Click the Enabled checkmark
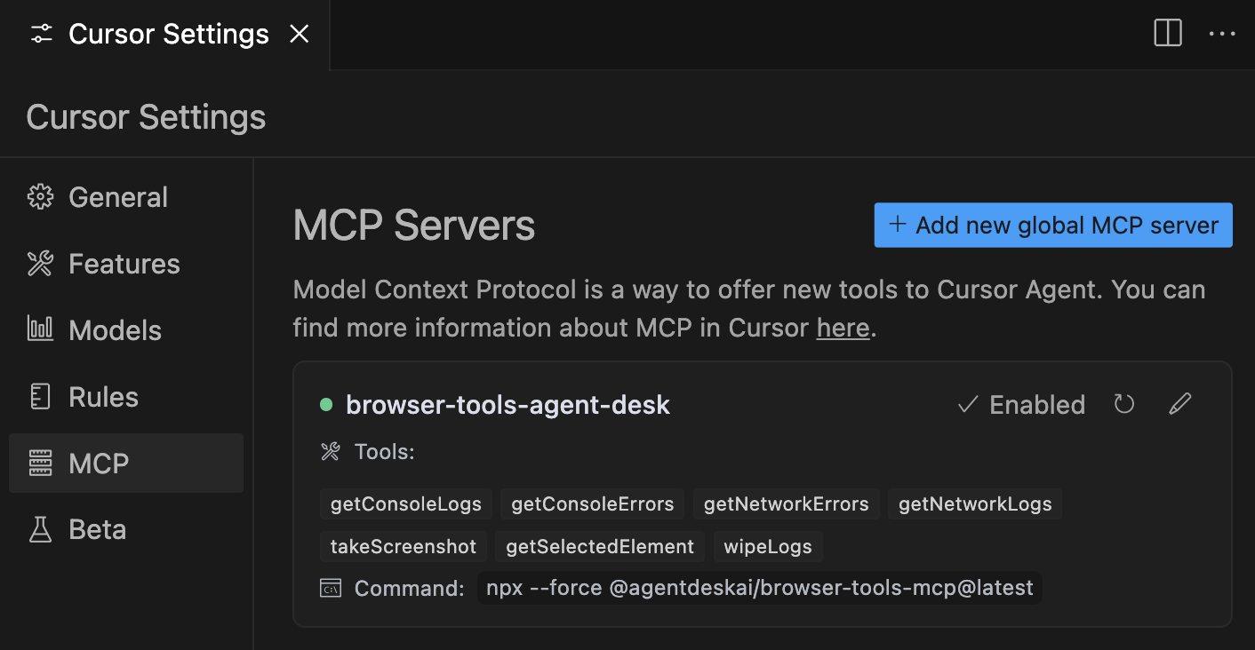The image size is (1255, 650). 967,404
